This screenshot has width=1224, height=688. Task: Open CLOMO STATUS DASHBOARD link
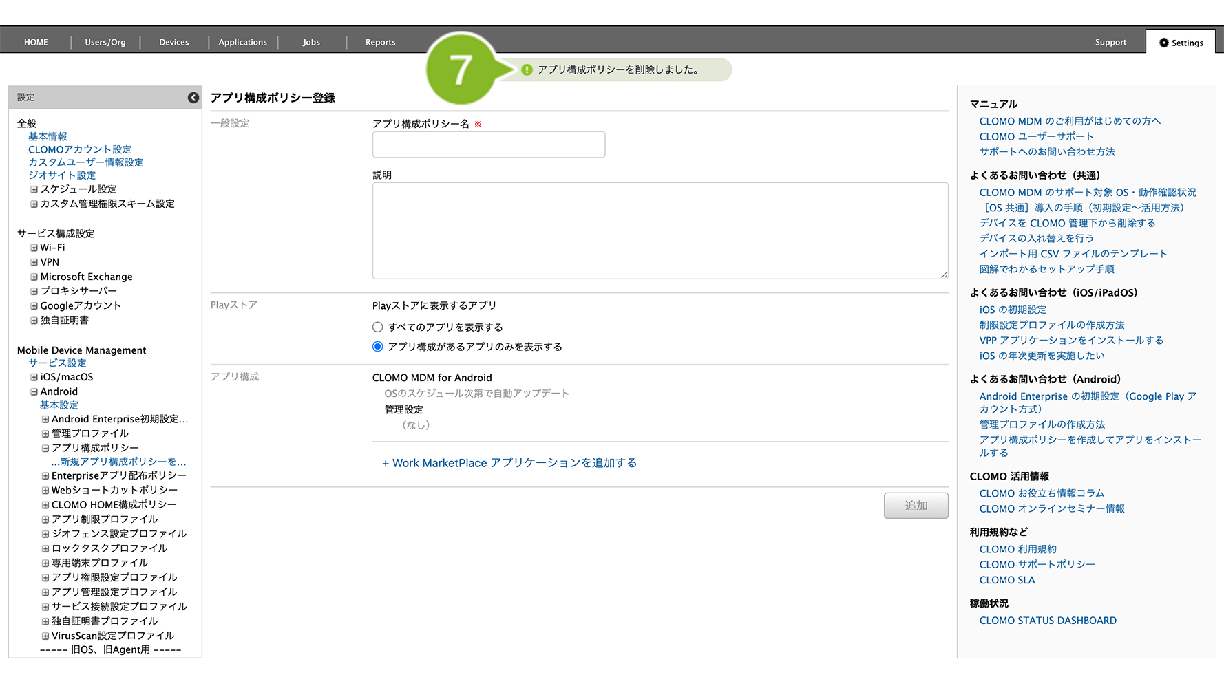point(1047,621)
